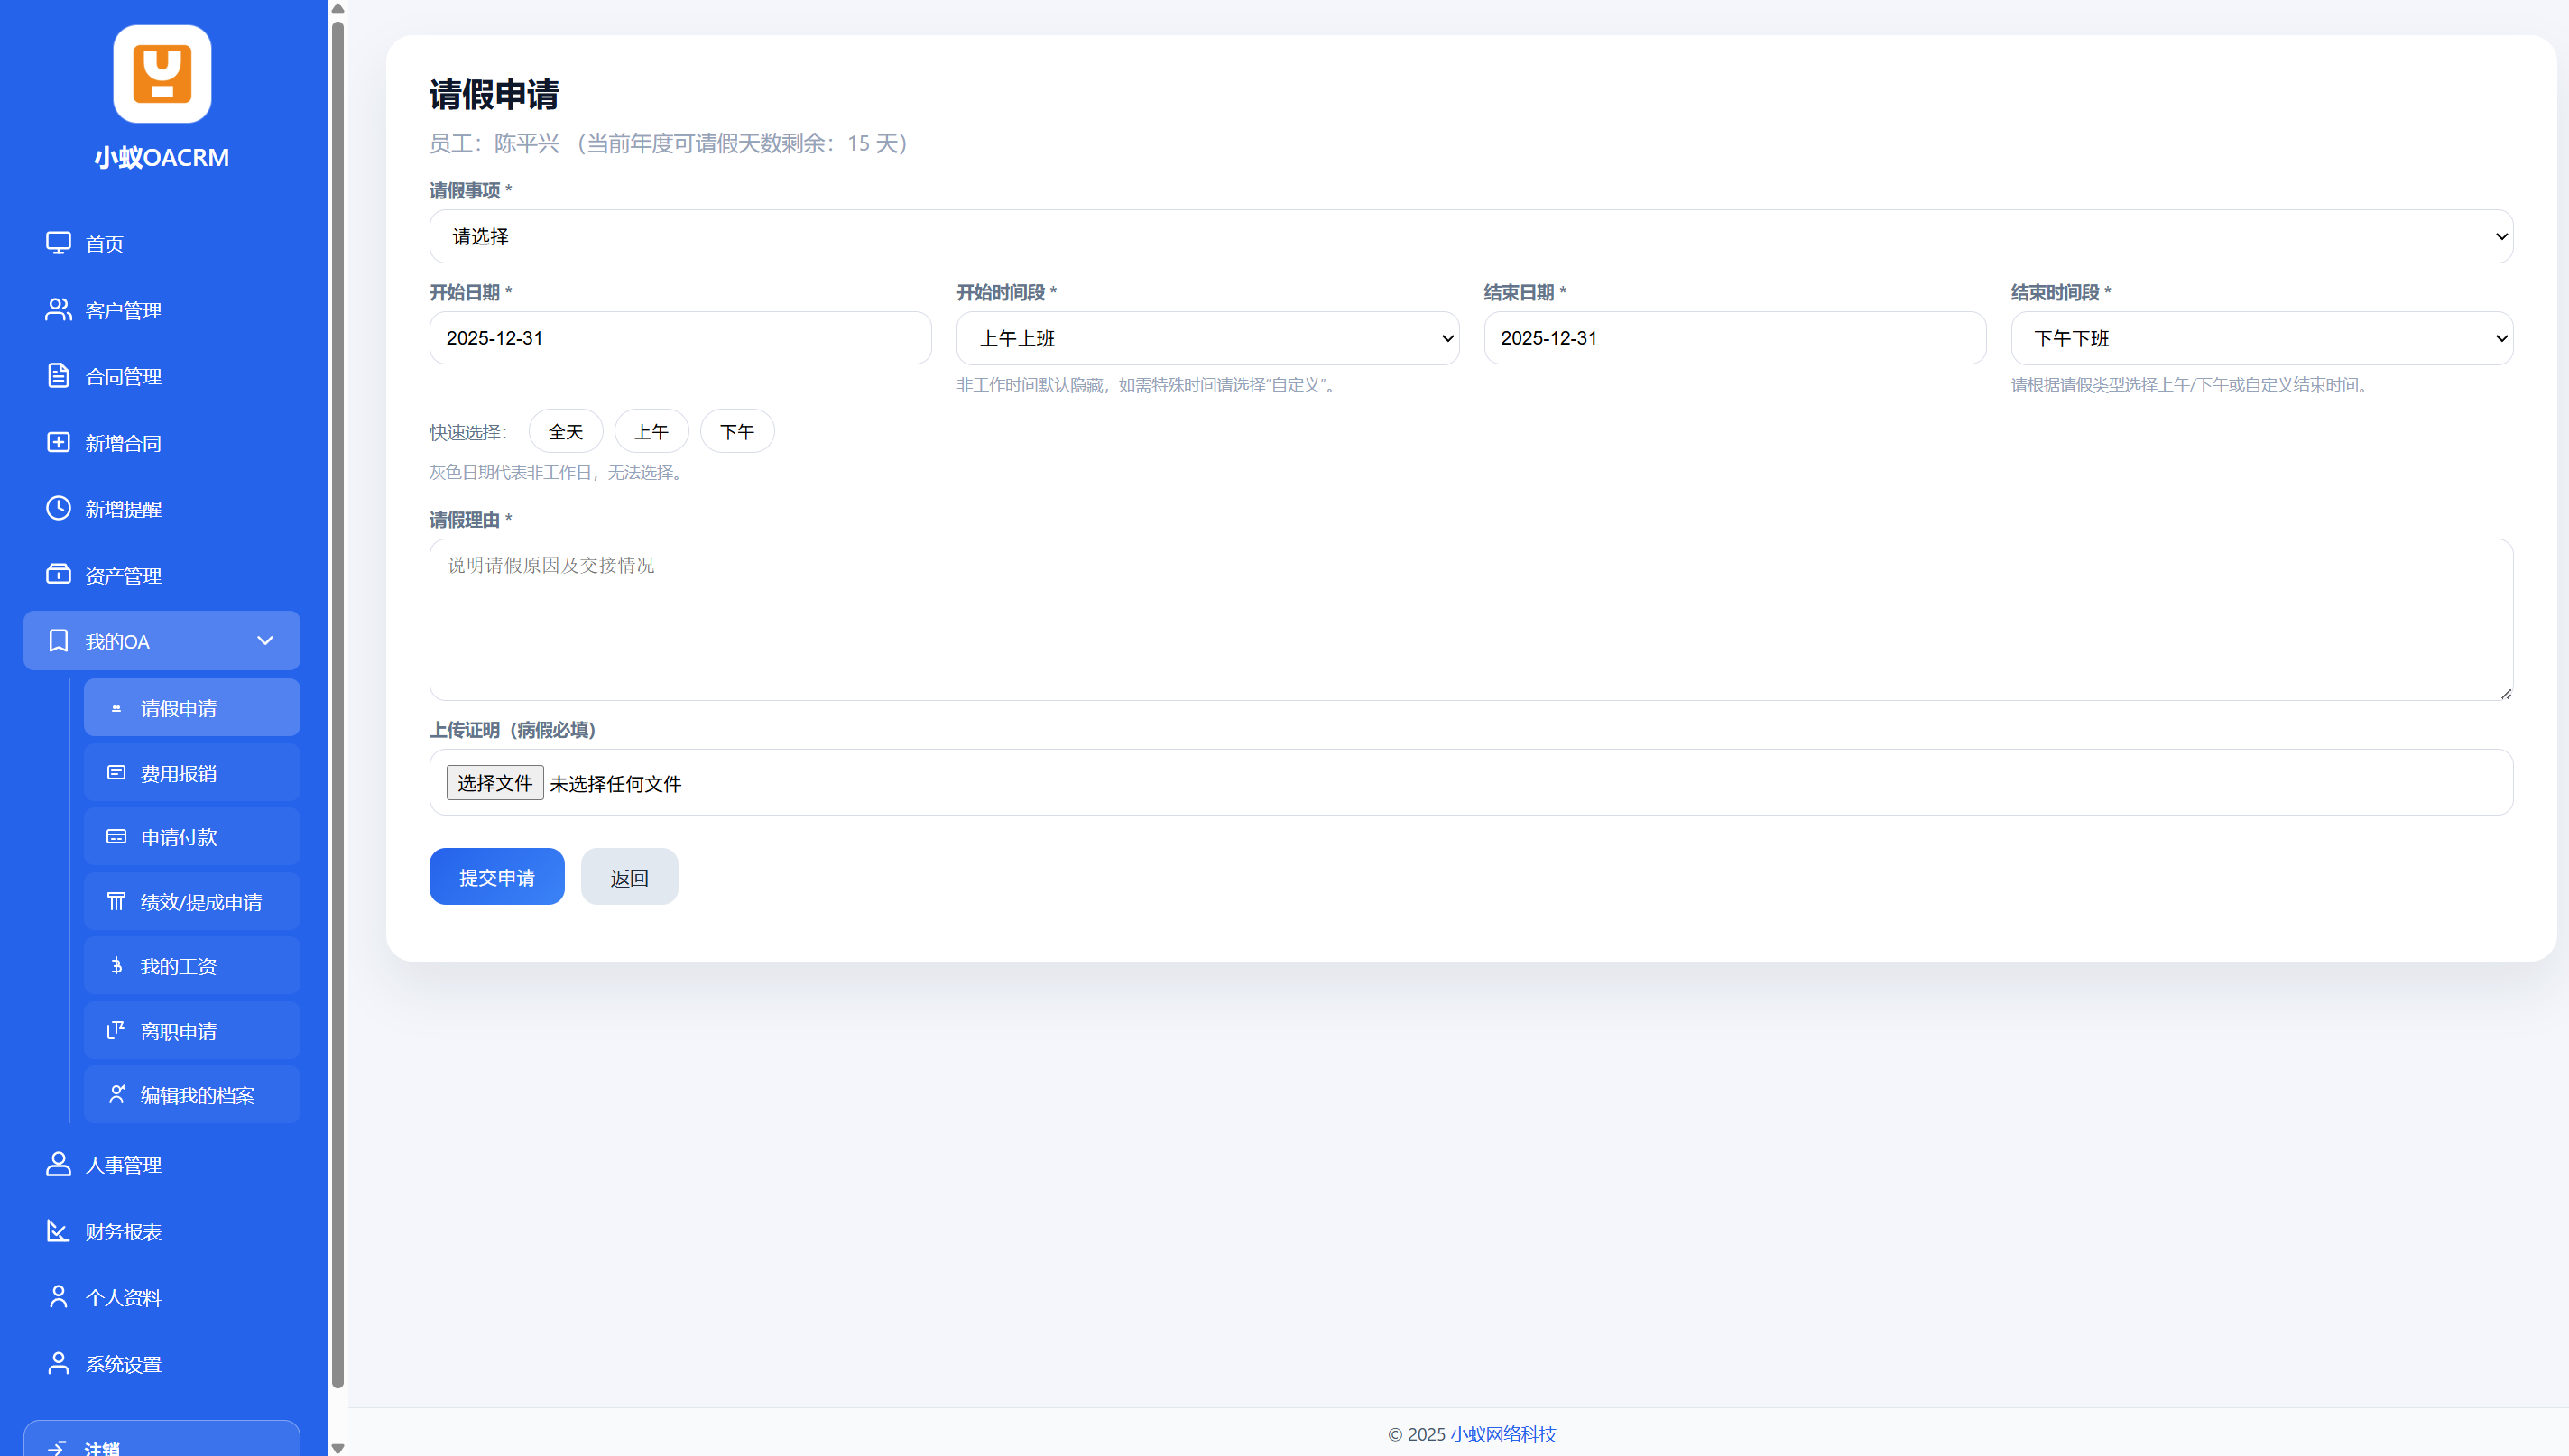
Task: Select the 上午 quick option
Action: [651, 432]
